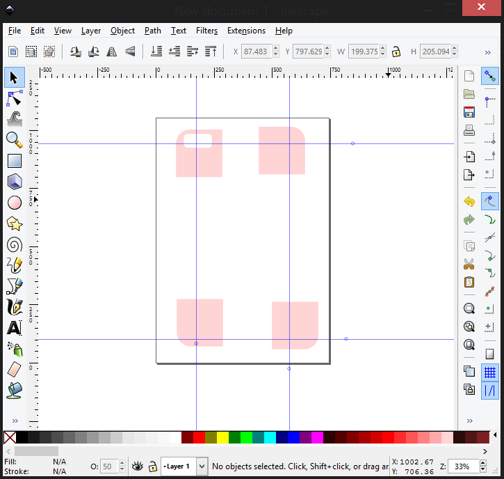Choose the Calligraphy tool

tap(14, 308)
